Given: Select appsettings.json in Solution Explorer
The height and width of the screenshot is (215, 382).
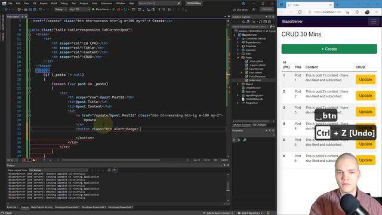Looking at the screenshot, I should coord(254,96).
